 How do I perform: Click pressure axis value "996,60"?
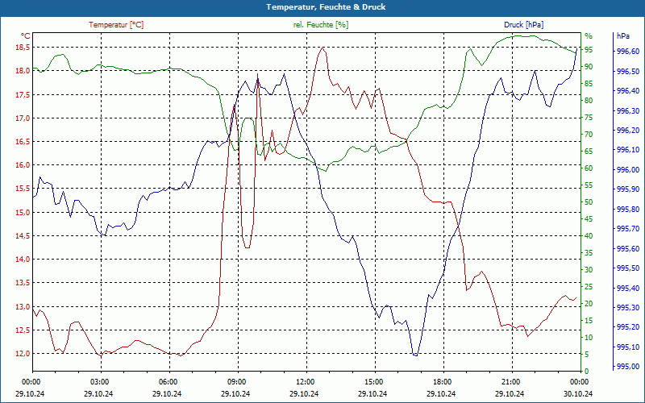tap(628, 52)
